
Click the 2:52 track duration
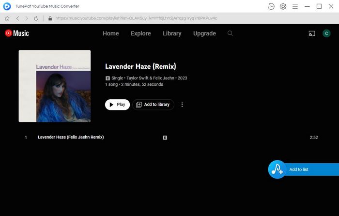coord(314,137)
